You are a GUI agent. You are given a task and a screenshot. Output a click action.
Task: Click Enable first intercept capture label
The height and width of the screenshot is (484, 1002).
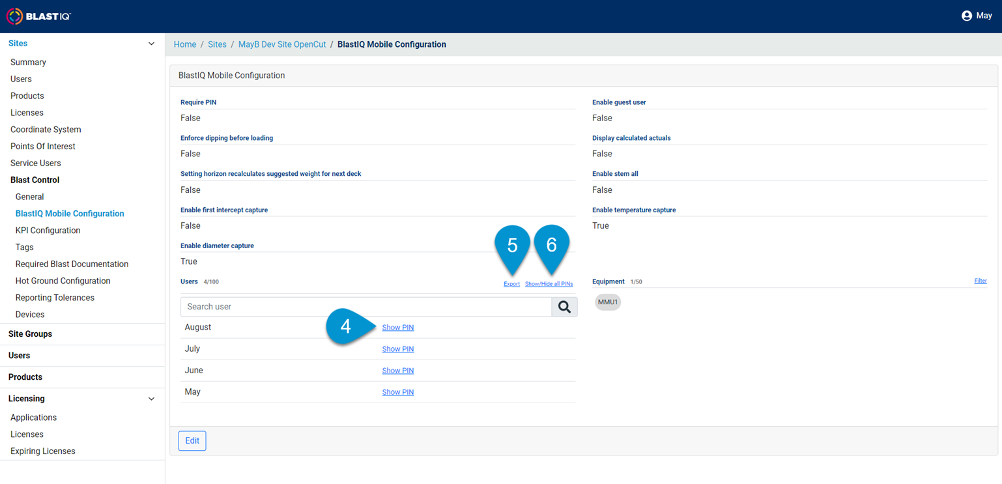[224, 210]
